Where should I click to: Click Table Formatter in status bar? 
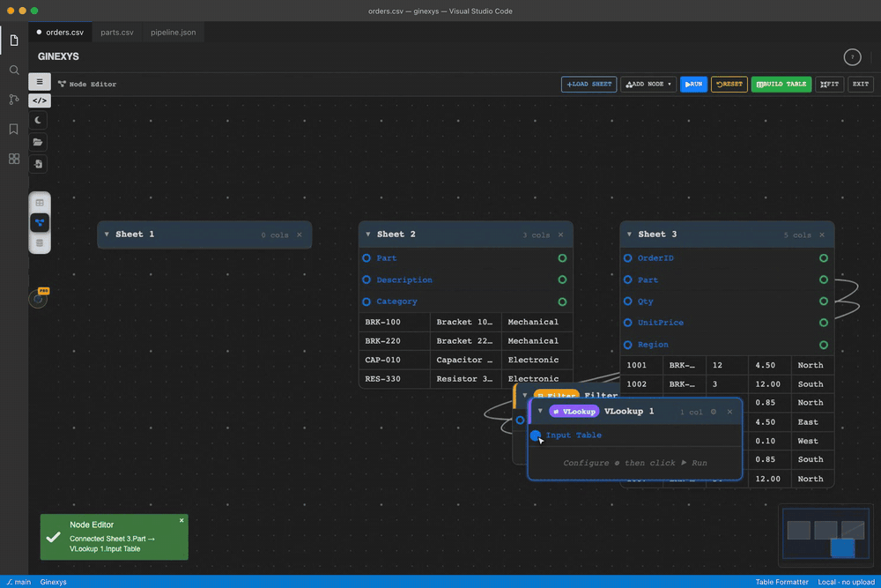click(781, 582)
